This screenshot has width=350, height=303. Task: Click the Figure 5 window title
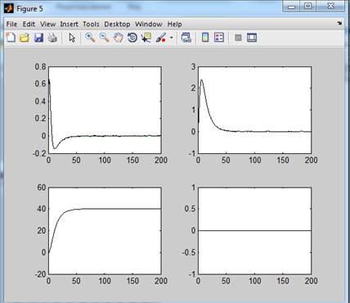[29, 9]
